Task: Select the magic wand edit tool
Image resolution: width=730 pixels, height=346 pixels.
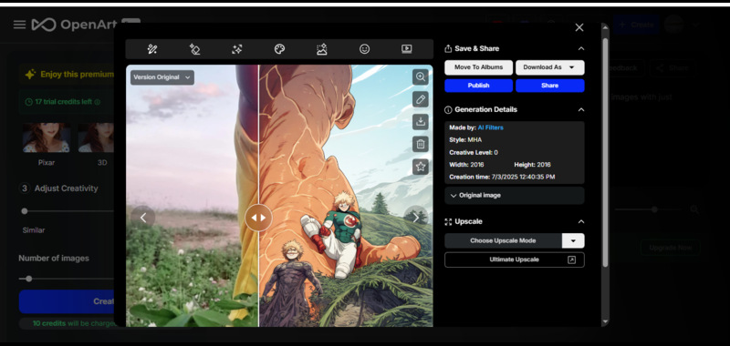Action: pos(152,49)
